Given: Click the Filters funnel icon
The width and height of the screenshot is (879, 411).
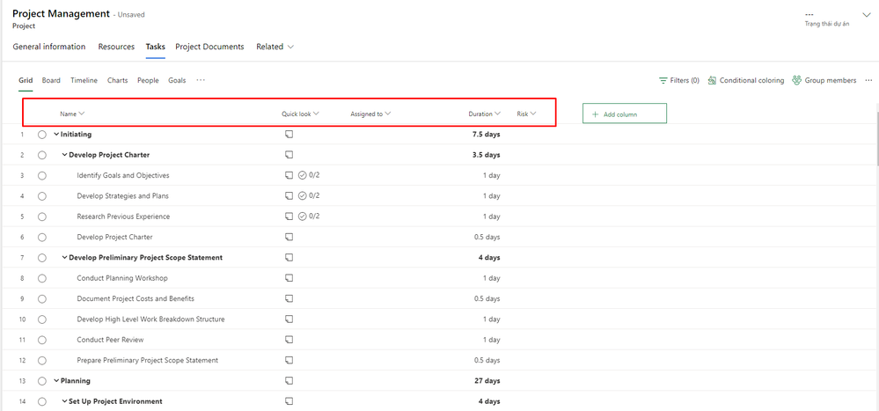Looking at the screenshot, I should tap(663, 81).
